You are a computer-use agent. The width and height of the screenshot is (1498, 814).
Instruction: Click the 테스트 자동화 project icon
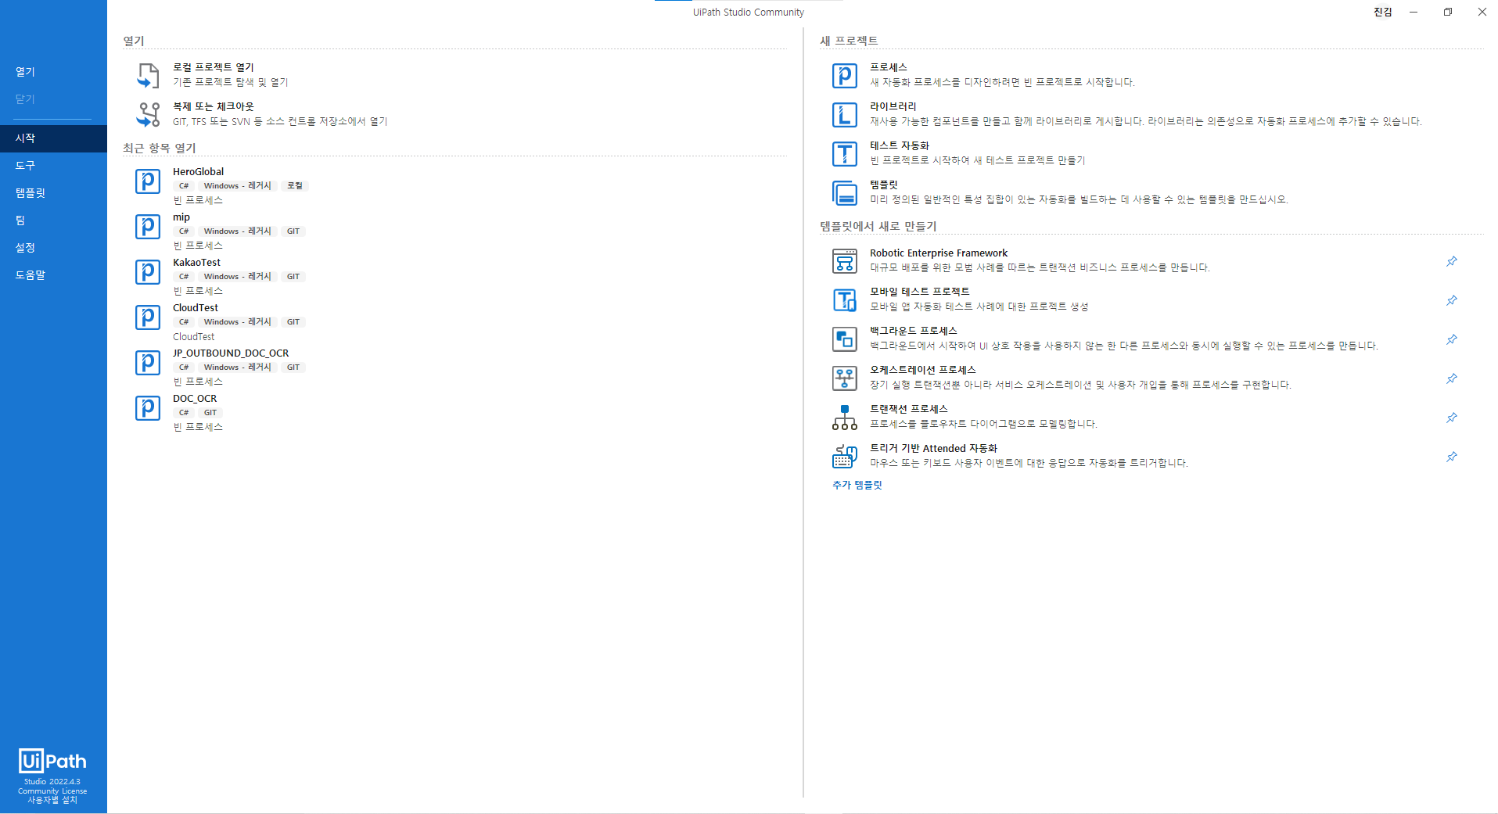point(845,154)
